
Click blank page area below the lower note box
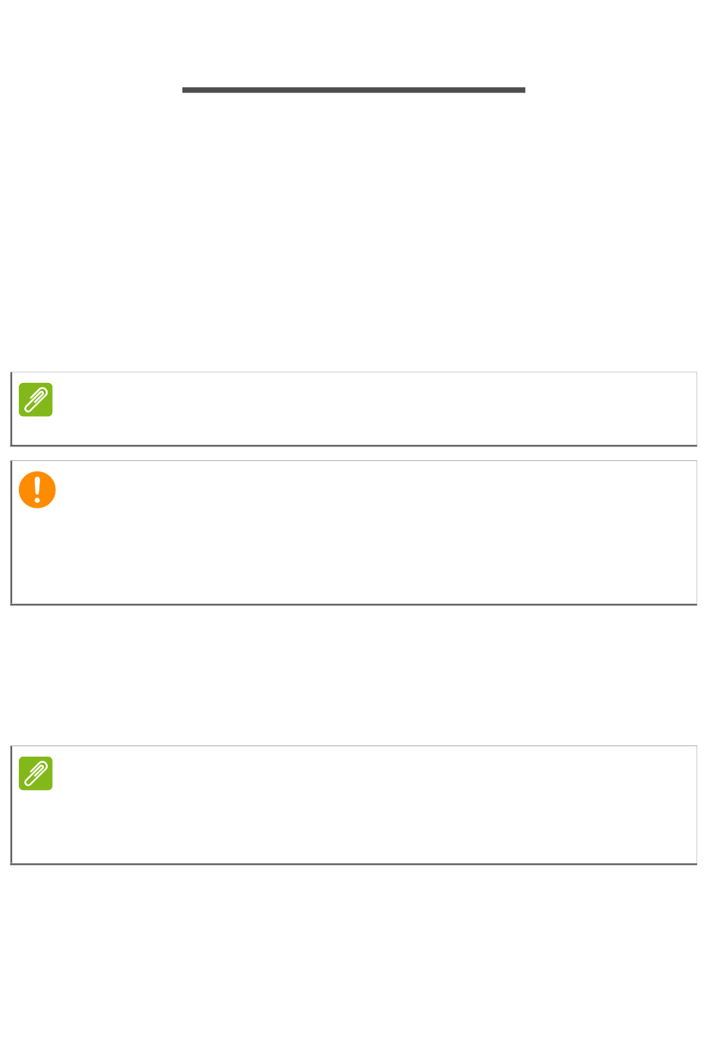pos(353,953)
